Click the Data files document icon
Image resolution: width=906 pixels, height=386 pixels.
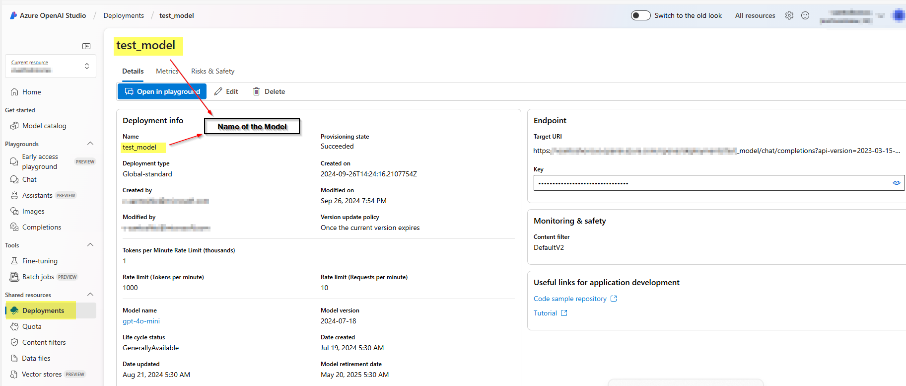click(x=14, y=358)
